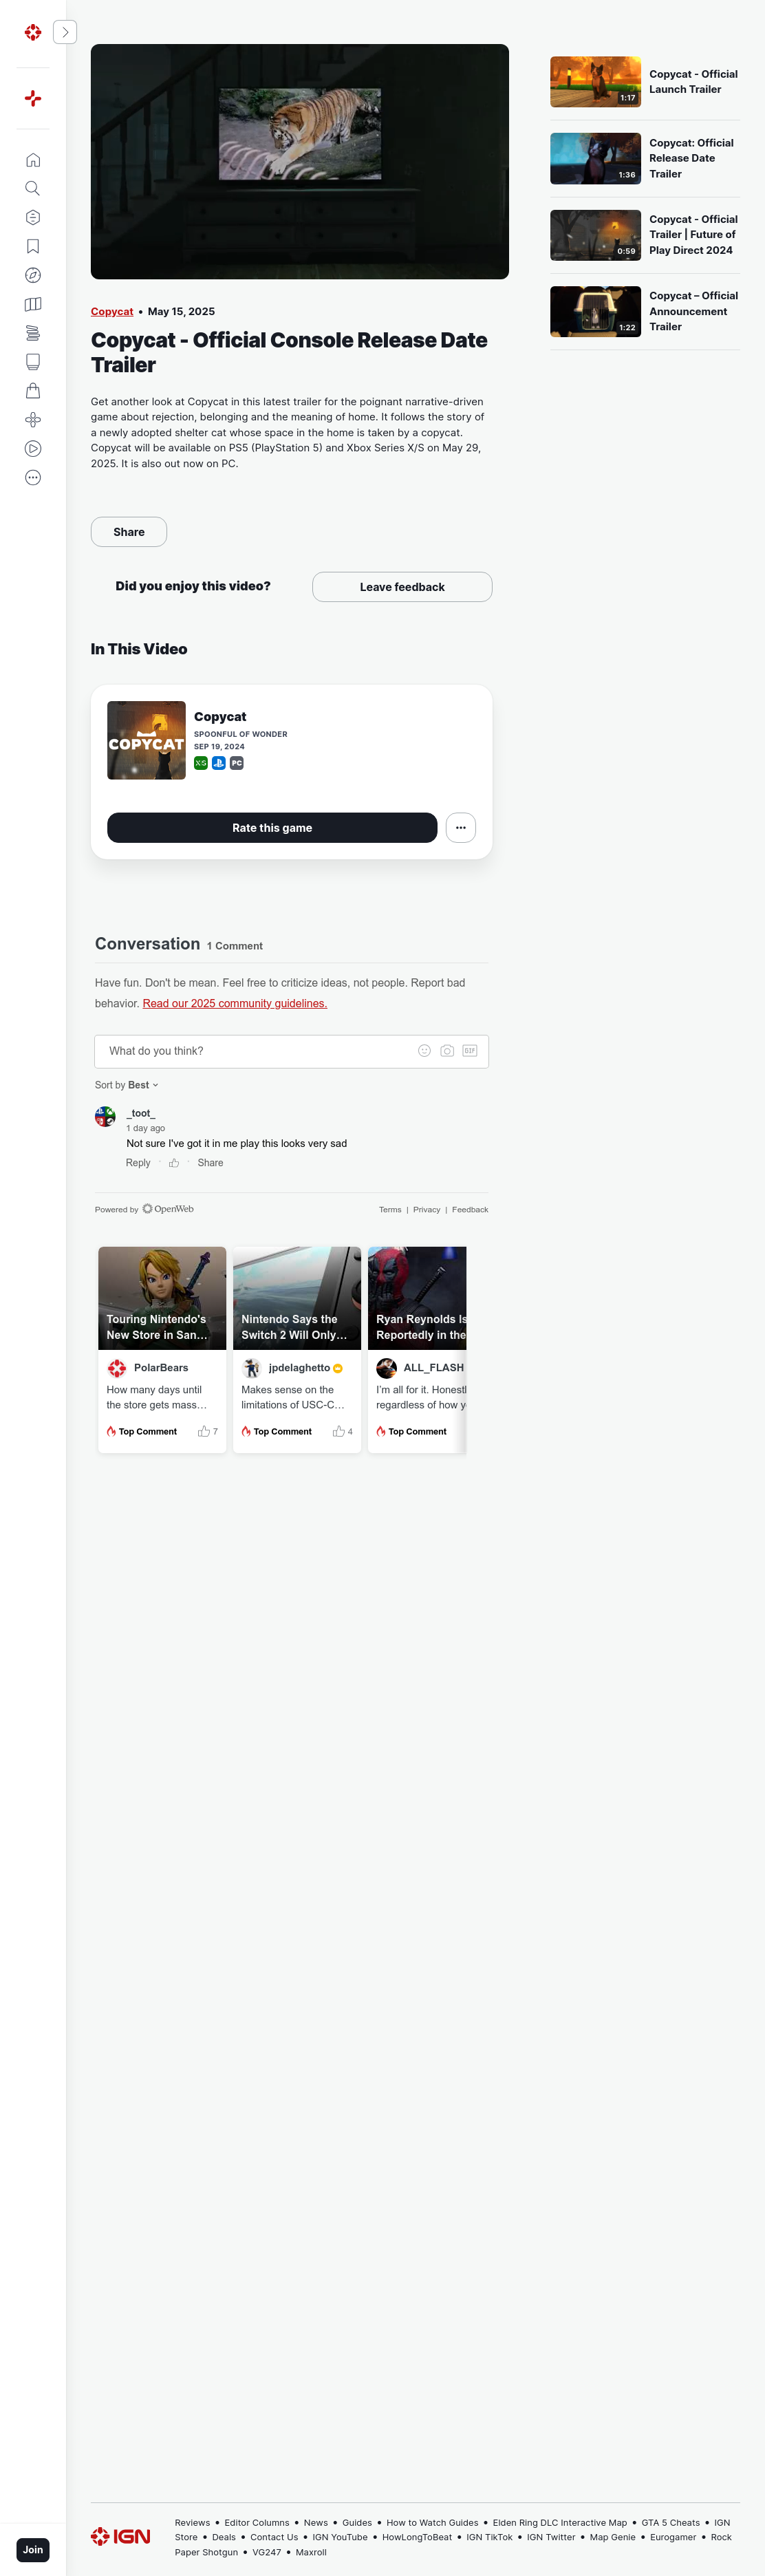Expand the sidebar with the arrow button

pyautogui.click(x=65, y=32)
